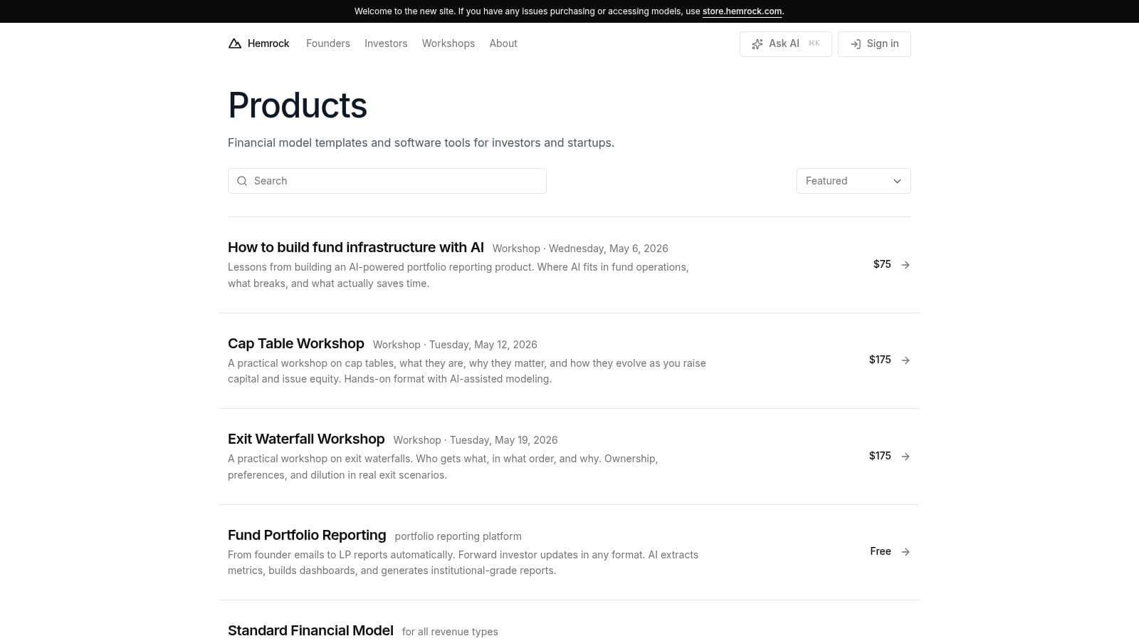Screen dimensions: 1139x641
Task: Click the chevron on the Featured selector
Action: click(897, 181)
